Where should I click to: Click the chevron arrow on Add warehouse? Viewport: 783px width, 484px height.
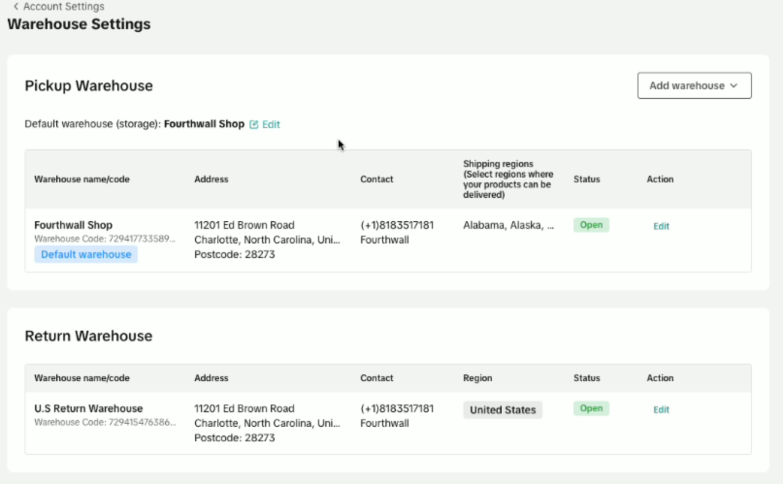point(734,86)
